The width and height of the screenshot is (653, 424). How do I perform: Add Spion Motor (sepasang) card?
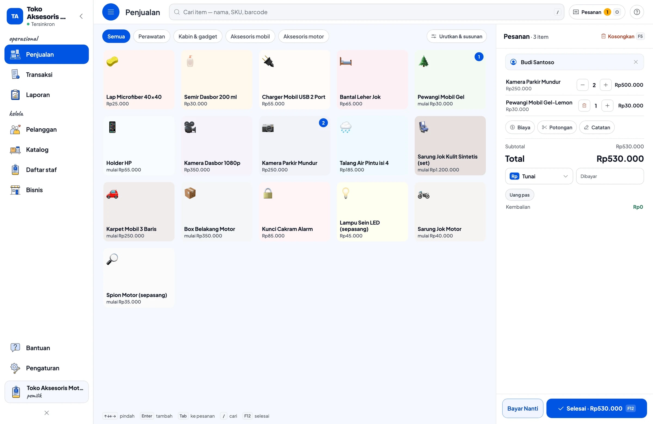tap(139, 278)
